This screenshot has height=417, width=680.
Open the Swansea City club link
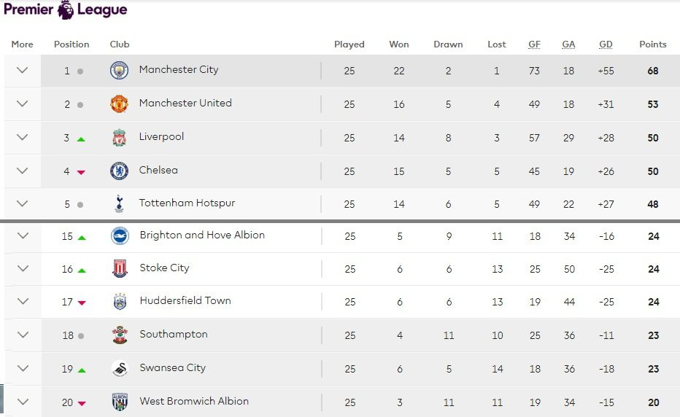[173, 368]
